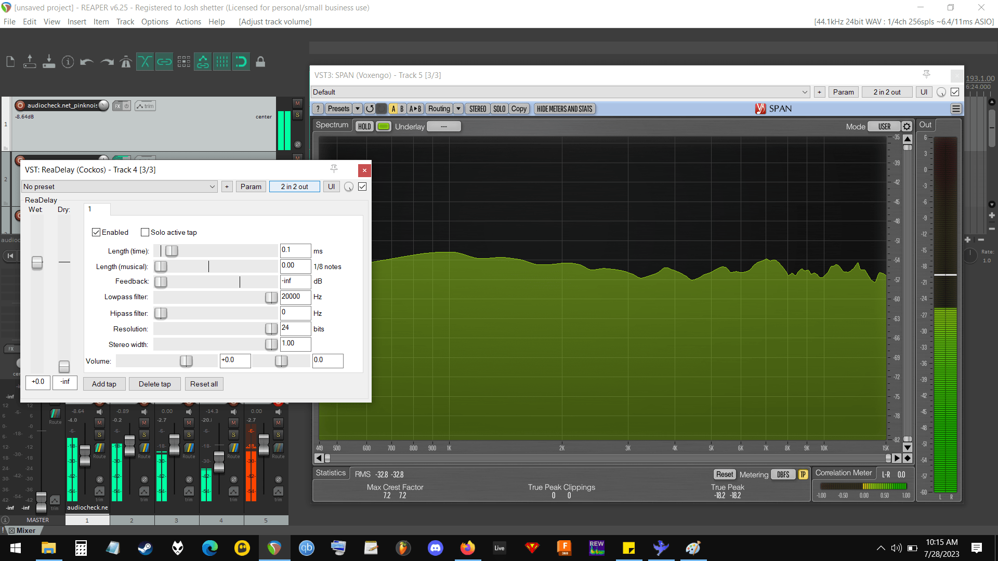This screenshot has width=998, height=561.
Task: Open the View menu
Action: click(51, 22)
